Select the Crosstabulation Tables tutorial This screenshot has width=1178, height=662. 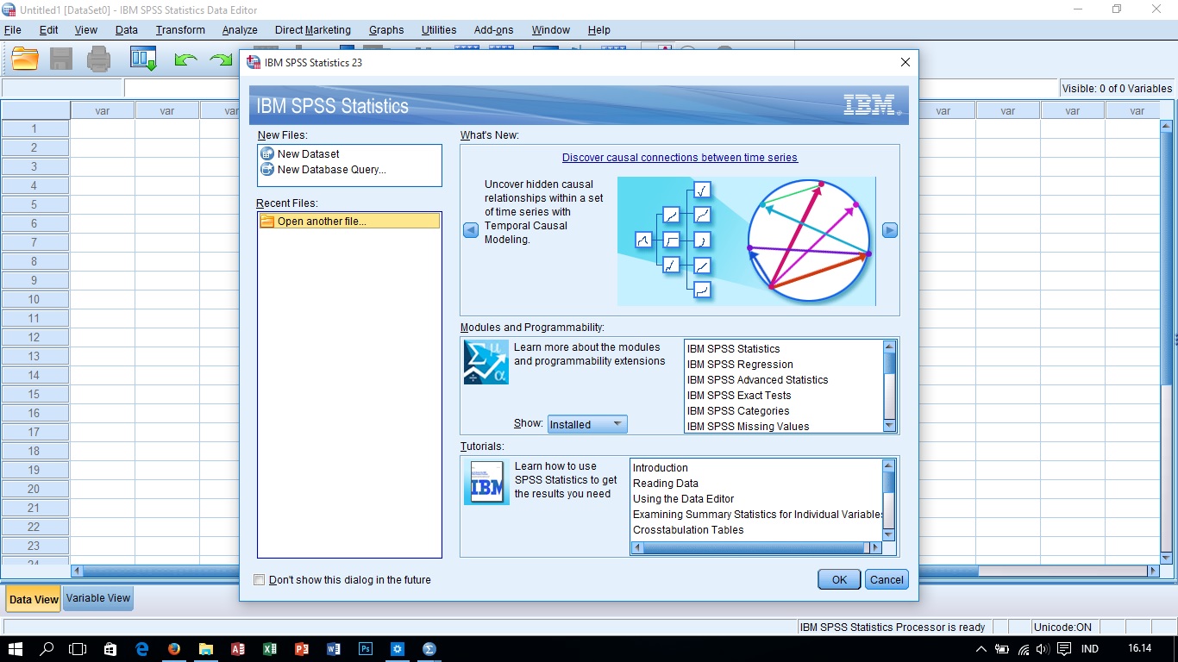click(x=688, y=530)
